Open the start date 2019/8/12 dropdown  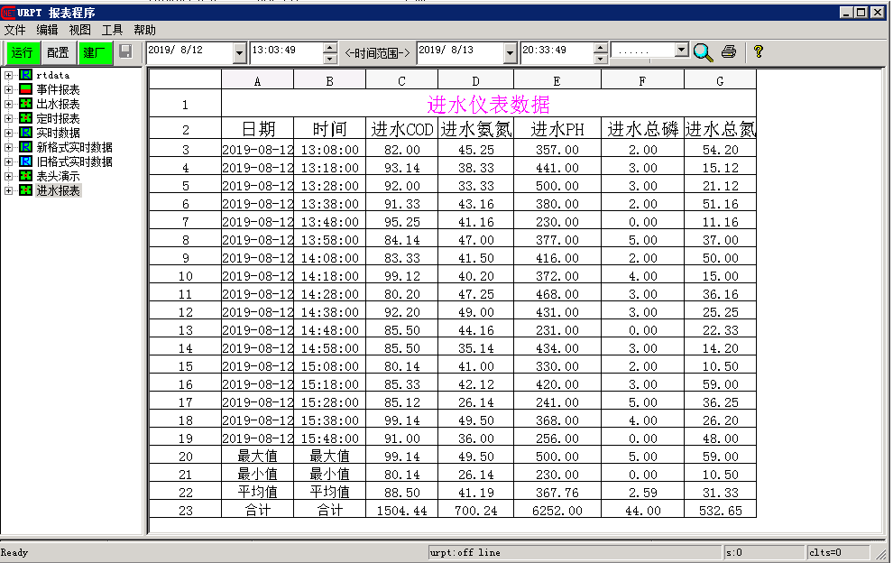(239, 53)
